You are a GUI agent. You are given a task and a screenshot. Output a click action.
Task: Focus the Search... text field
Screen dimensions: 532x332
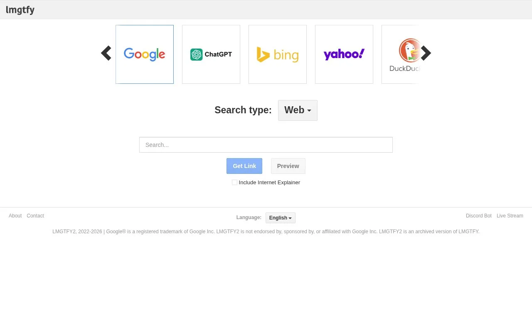(266, 145)
